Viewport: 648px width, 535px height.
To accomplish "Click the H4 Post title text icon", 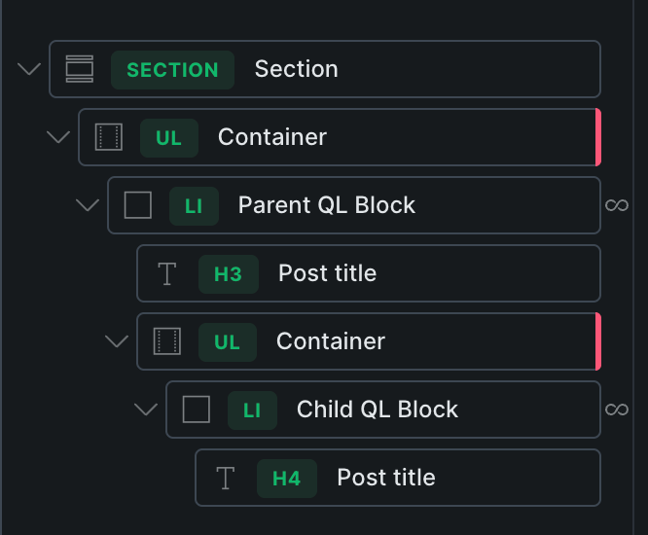I will 226,478.
